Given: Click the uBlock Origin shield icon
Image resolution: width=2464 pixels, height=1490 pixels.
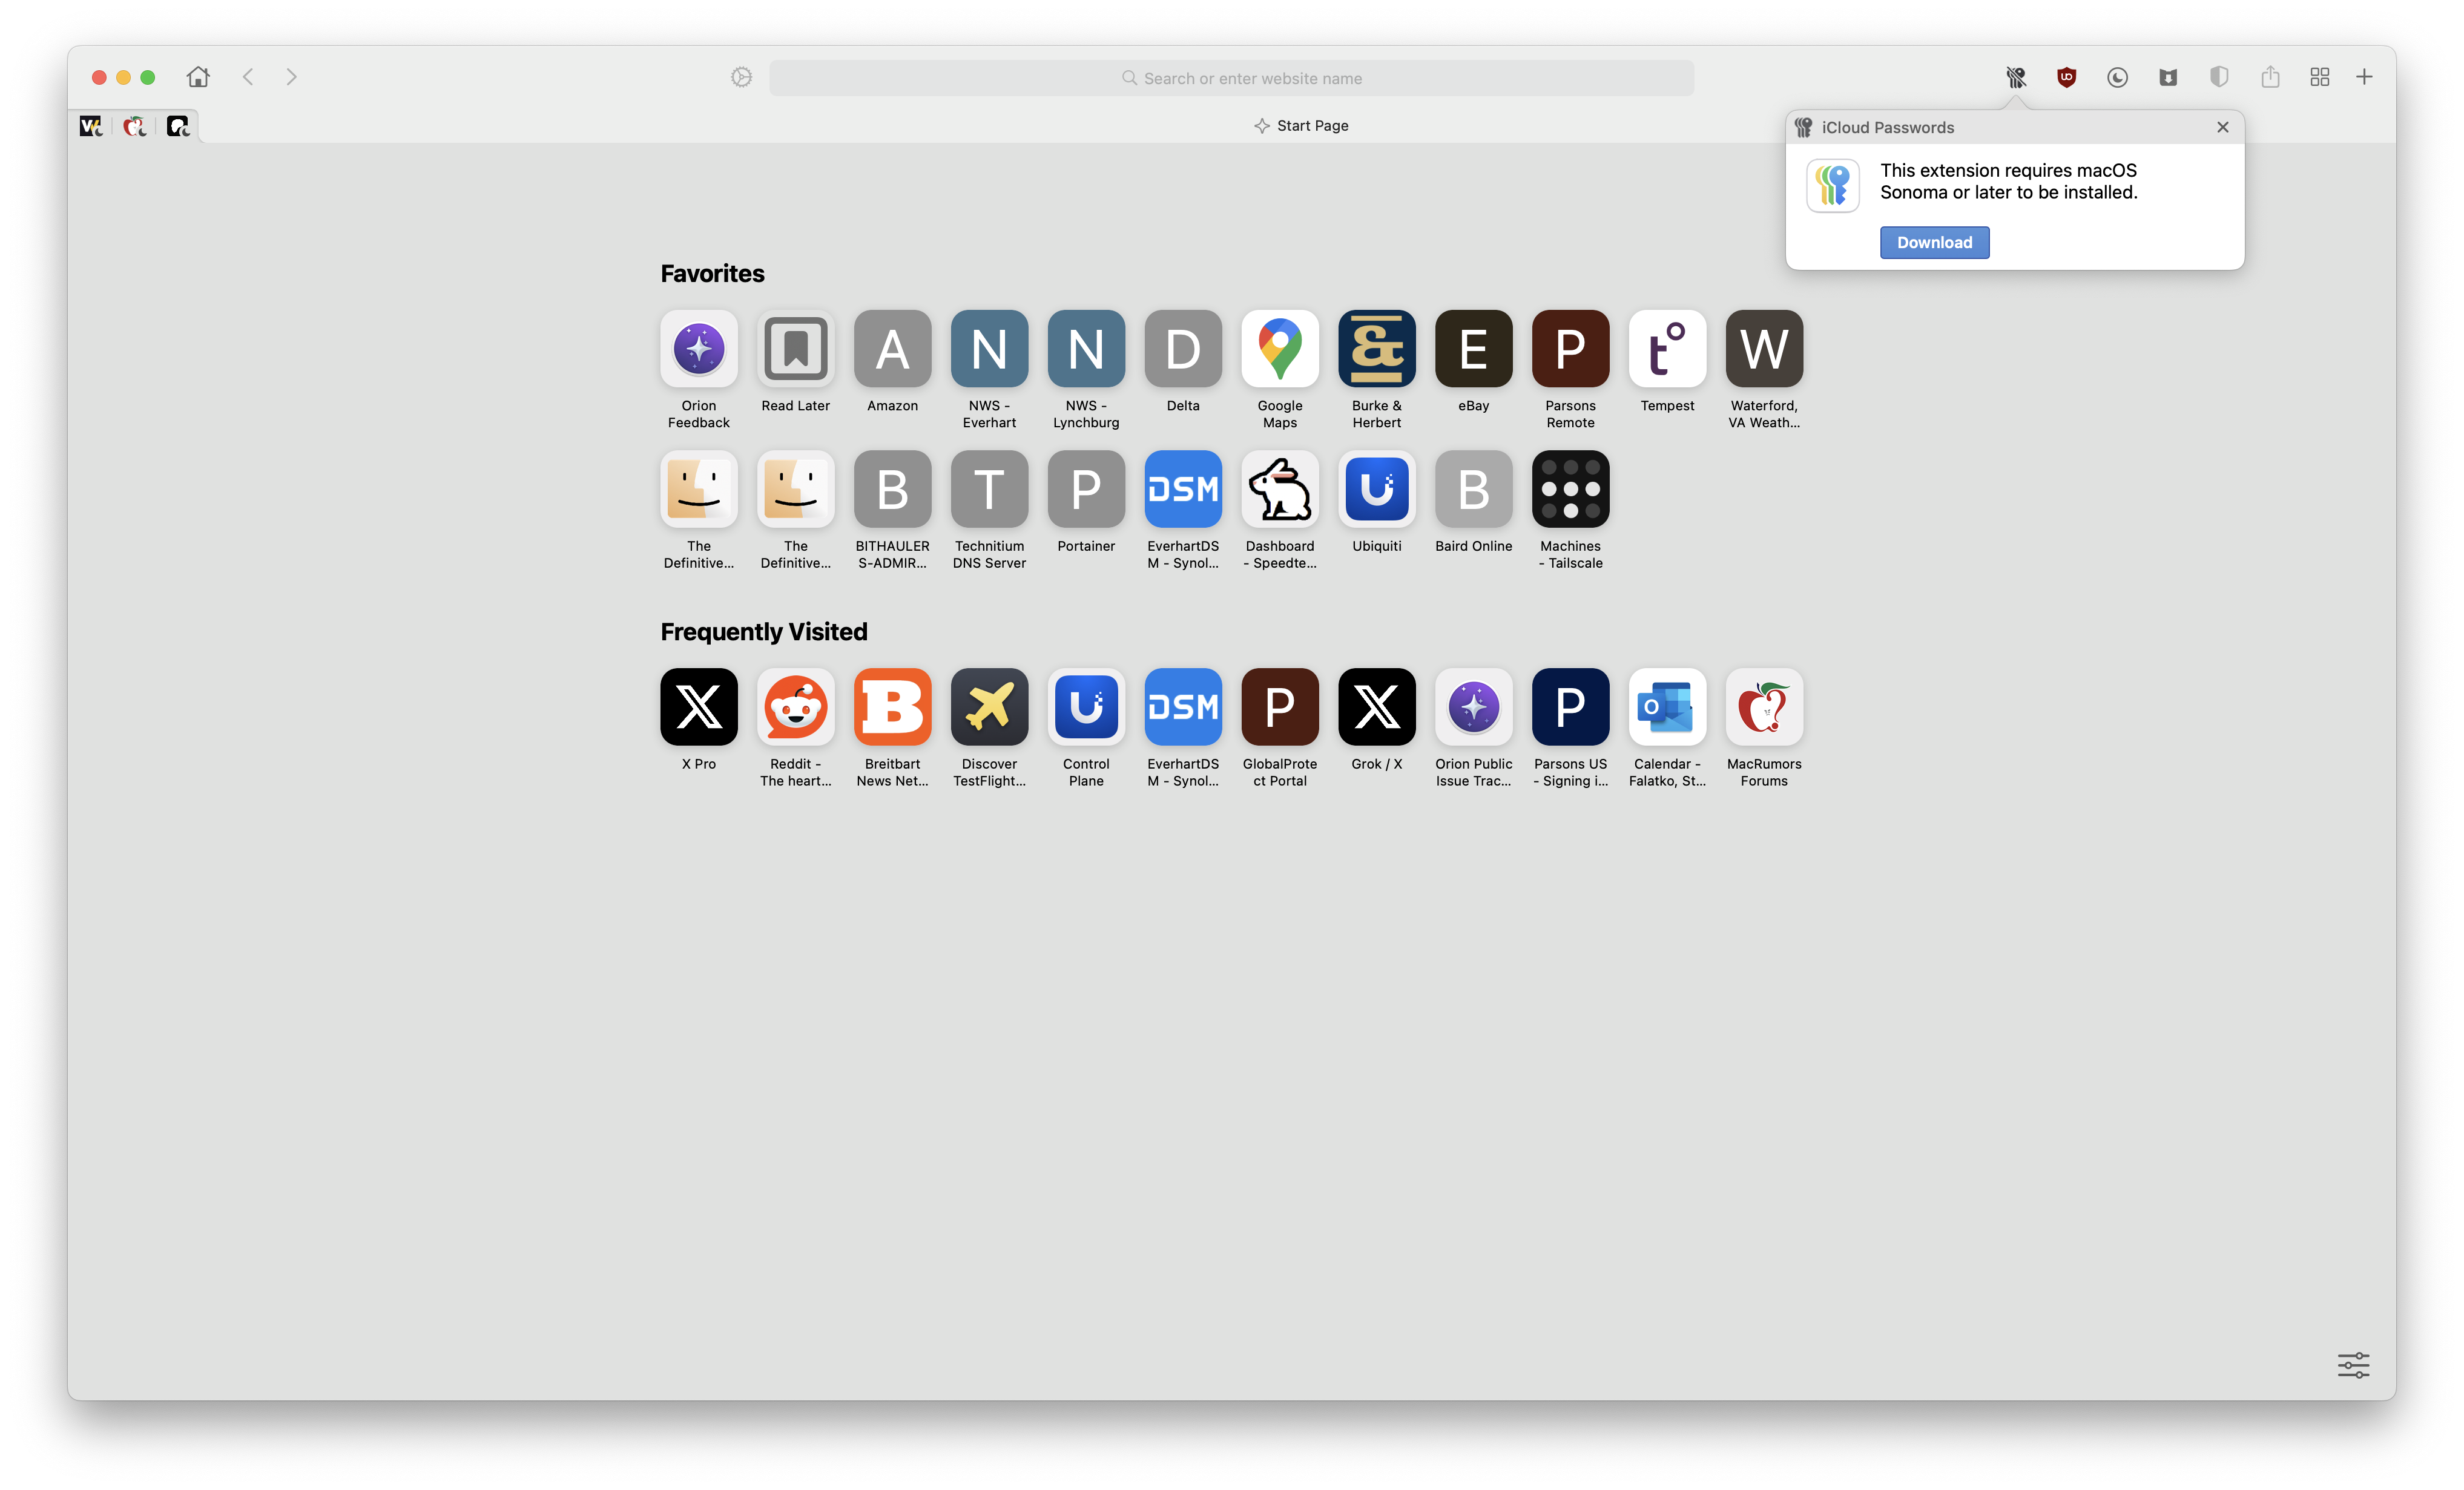Looking at the screenshot, I should point(2066,77).
